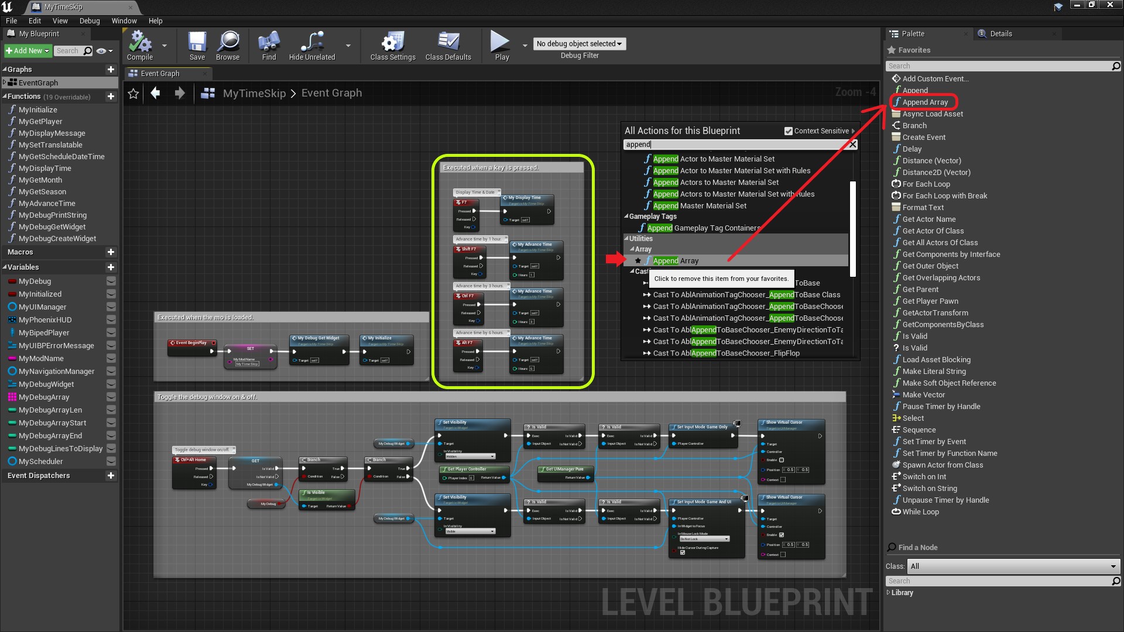This screenshot has width=1124, height=632.
Task: Click the All Actions list scrollbar
Action: 853,229
